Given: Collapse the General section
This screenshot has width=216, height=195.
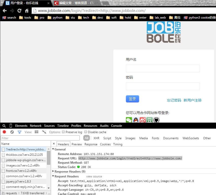Looking at the screenshot, I should point(53,149).
